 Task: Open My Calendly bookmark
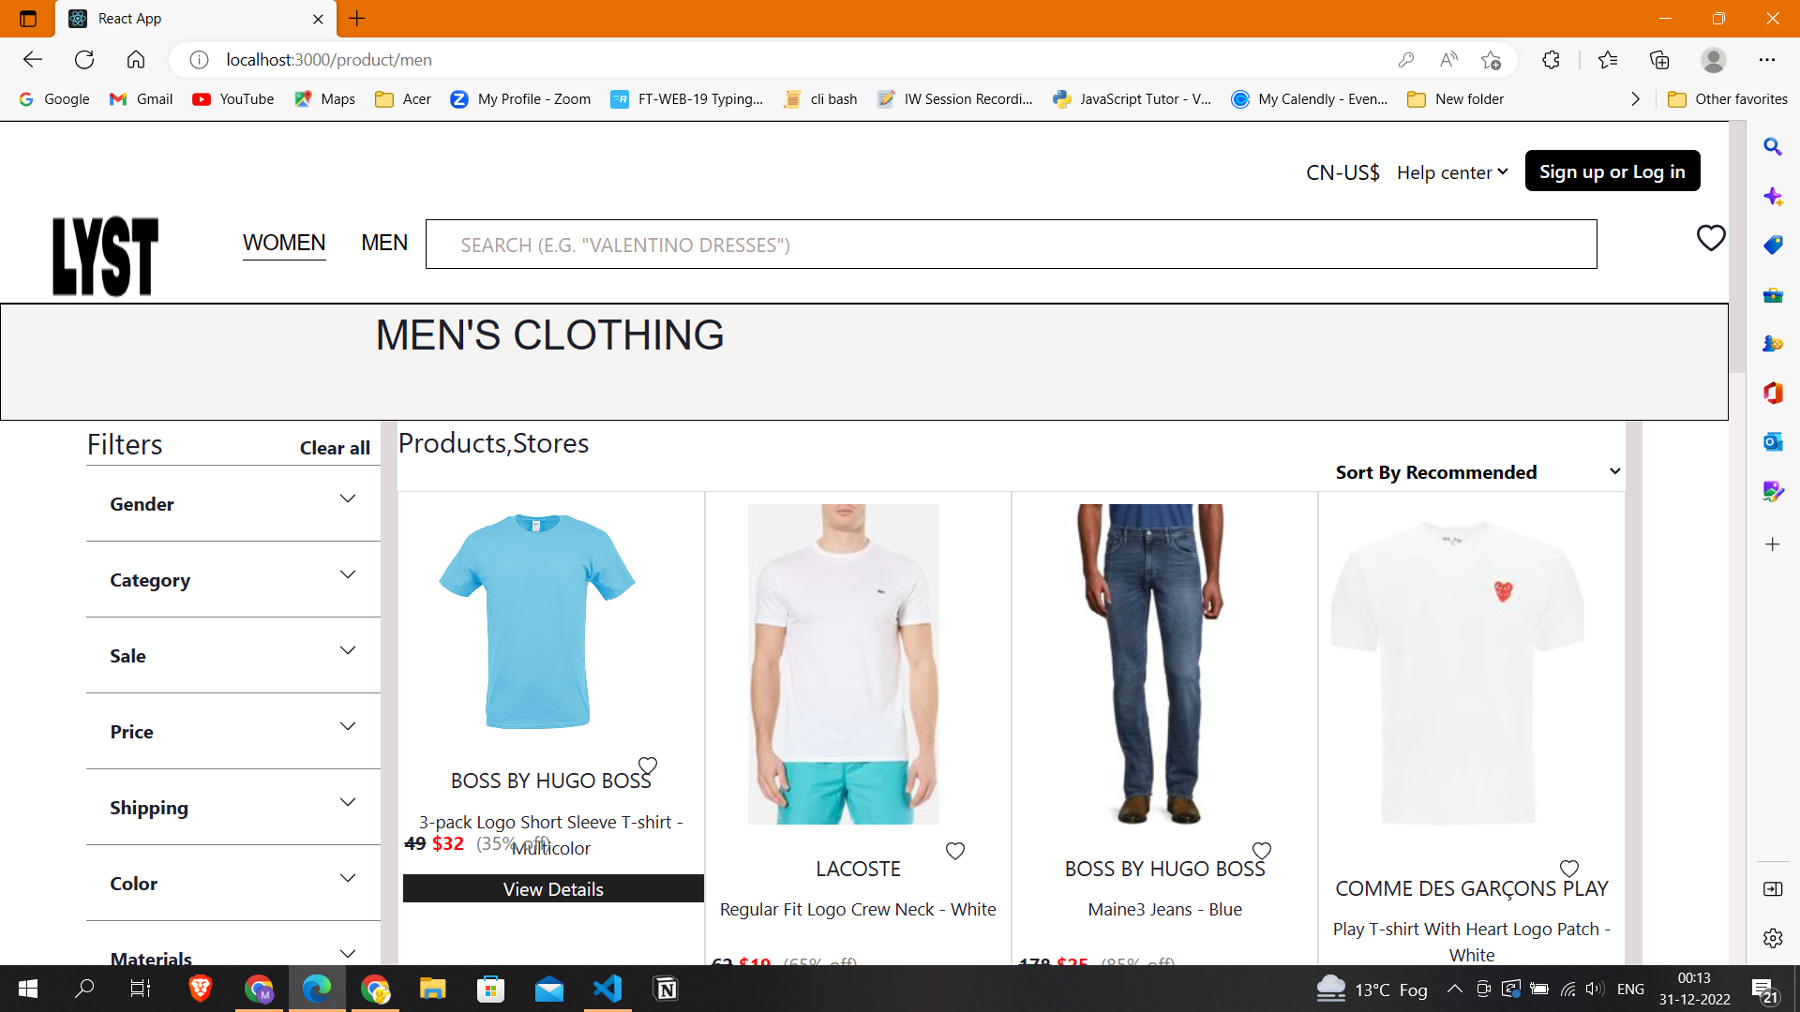(1310, 99)
